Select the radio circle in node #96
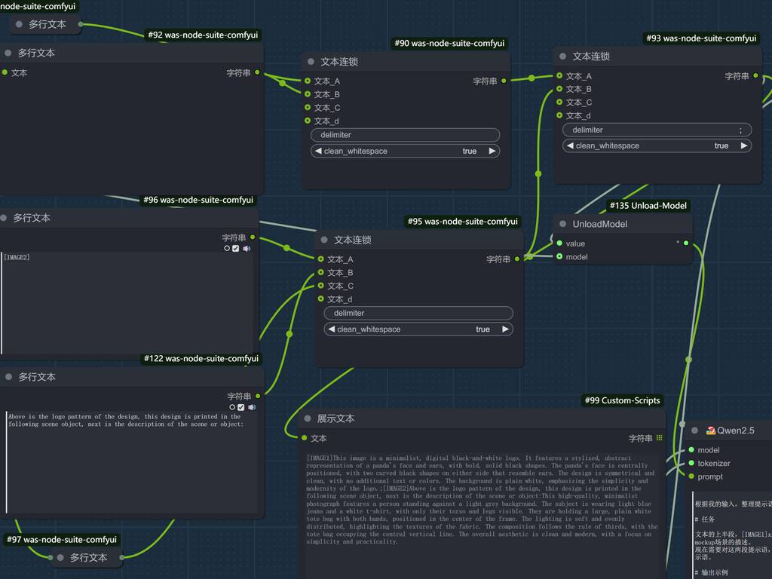 point(227,248)
